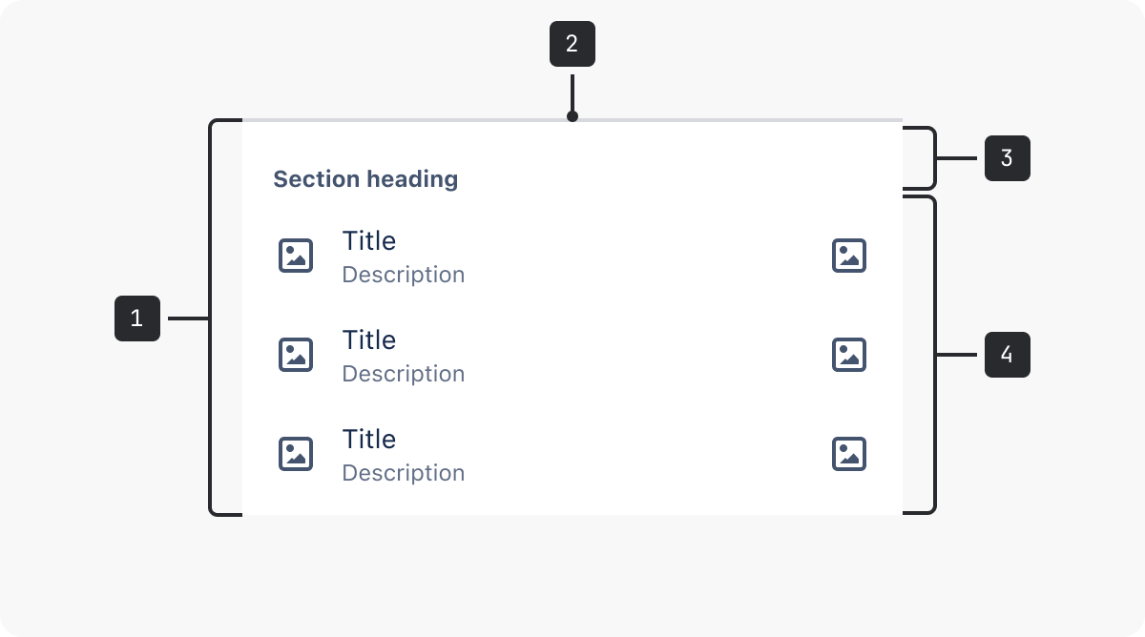
Task: Click the dot endpoint under marker 2
Action: coord(572,117)
